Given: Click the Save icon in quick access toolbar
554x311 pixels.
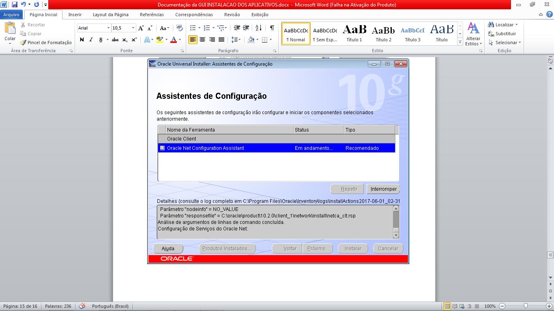Looking at the screenshot, I should (15, 5).
